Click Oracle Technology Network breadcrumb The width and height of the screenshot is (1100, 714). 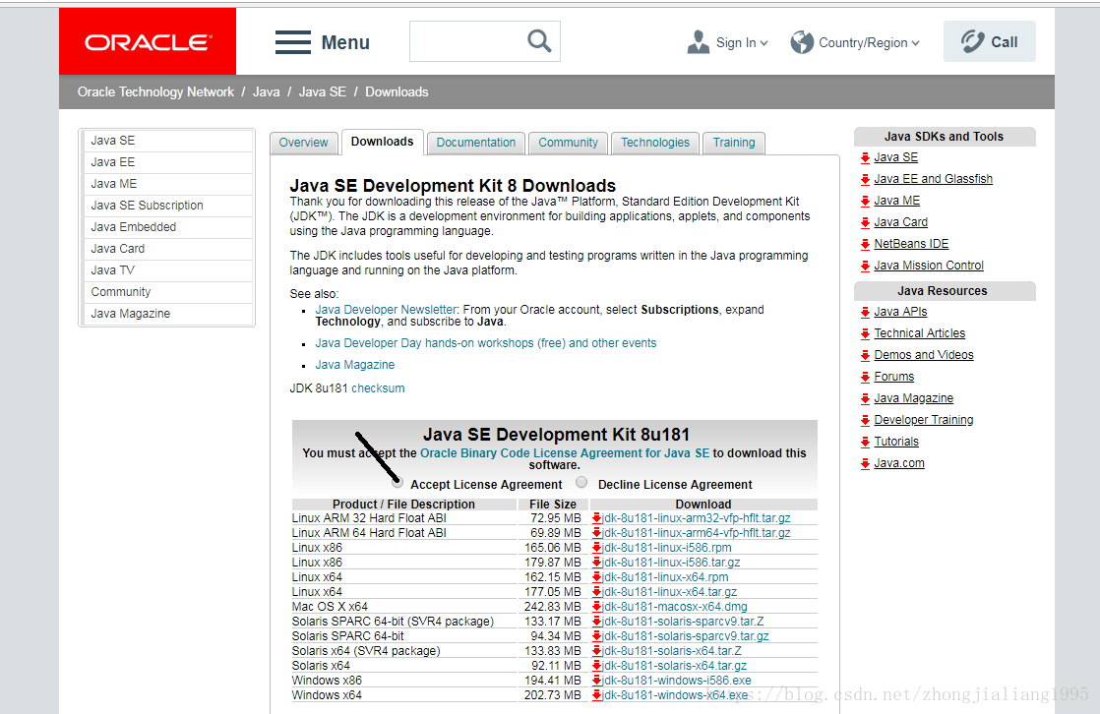point(155,91)
